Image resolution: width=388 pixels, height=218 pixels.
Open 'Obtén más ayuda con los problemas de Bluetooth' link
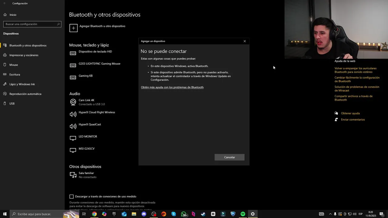(x=172, y=87)
